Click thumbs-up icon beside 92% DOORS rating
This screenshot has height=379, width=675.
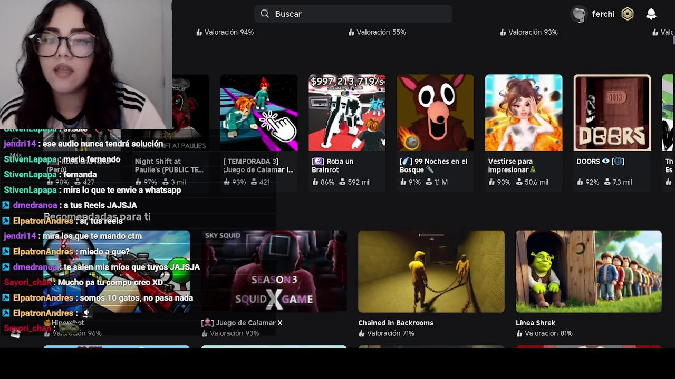pos(580,182)
